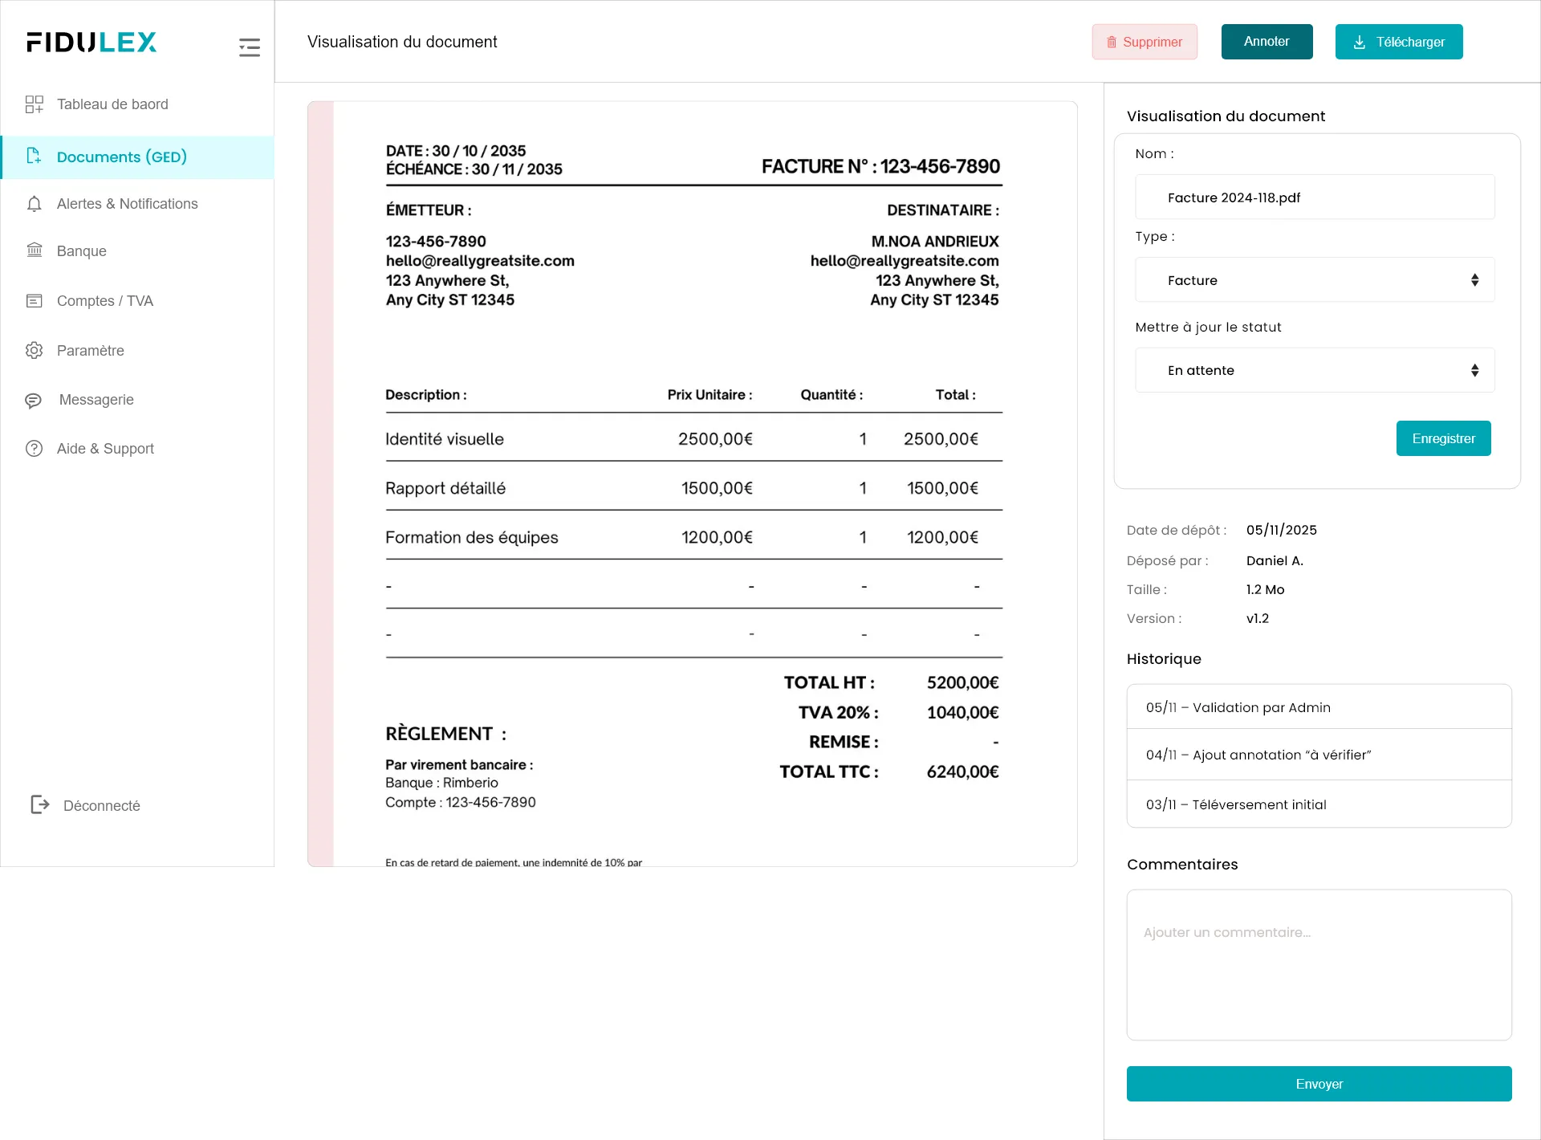Screen dimensions: 1541x1140
Task: Open the Type dropdown showing Facture
Action: (x=1314, y=280)
